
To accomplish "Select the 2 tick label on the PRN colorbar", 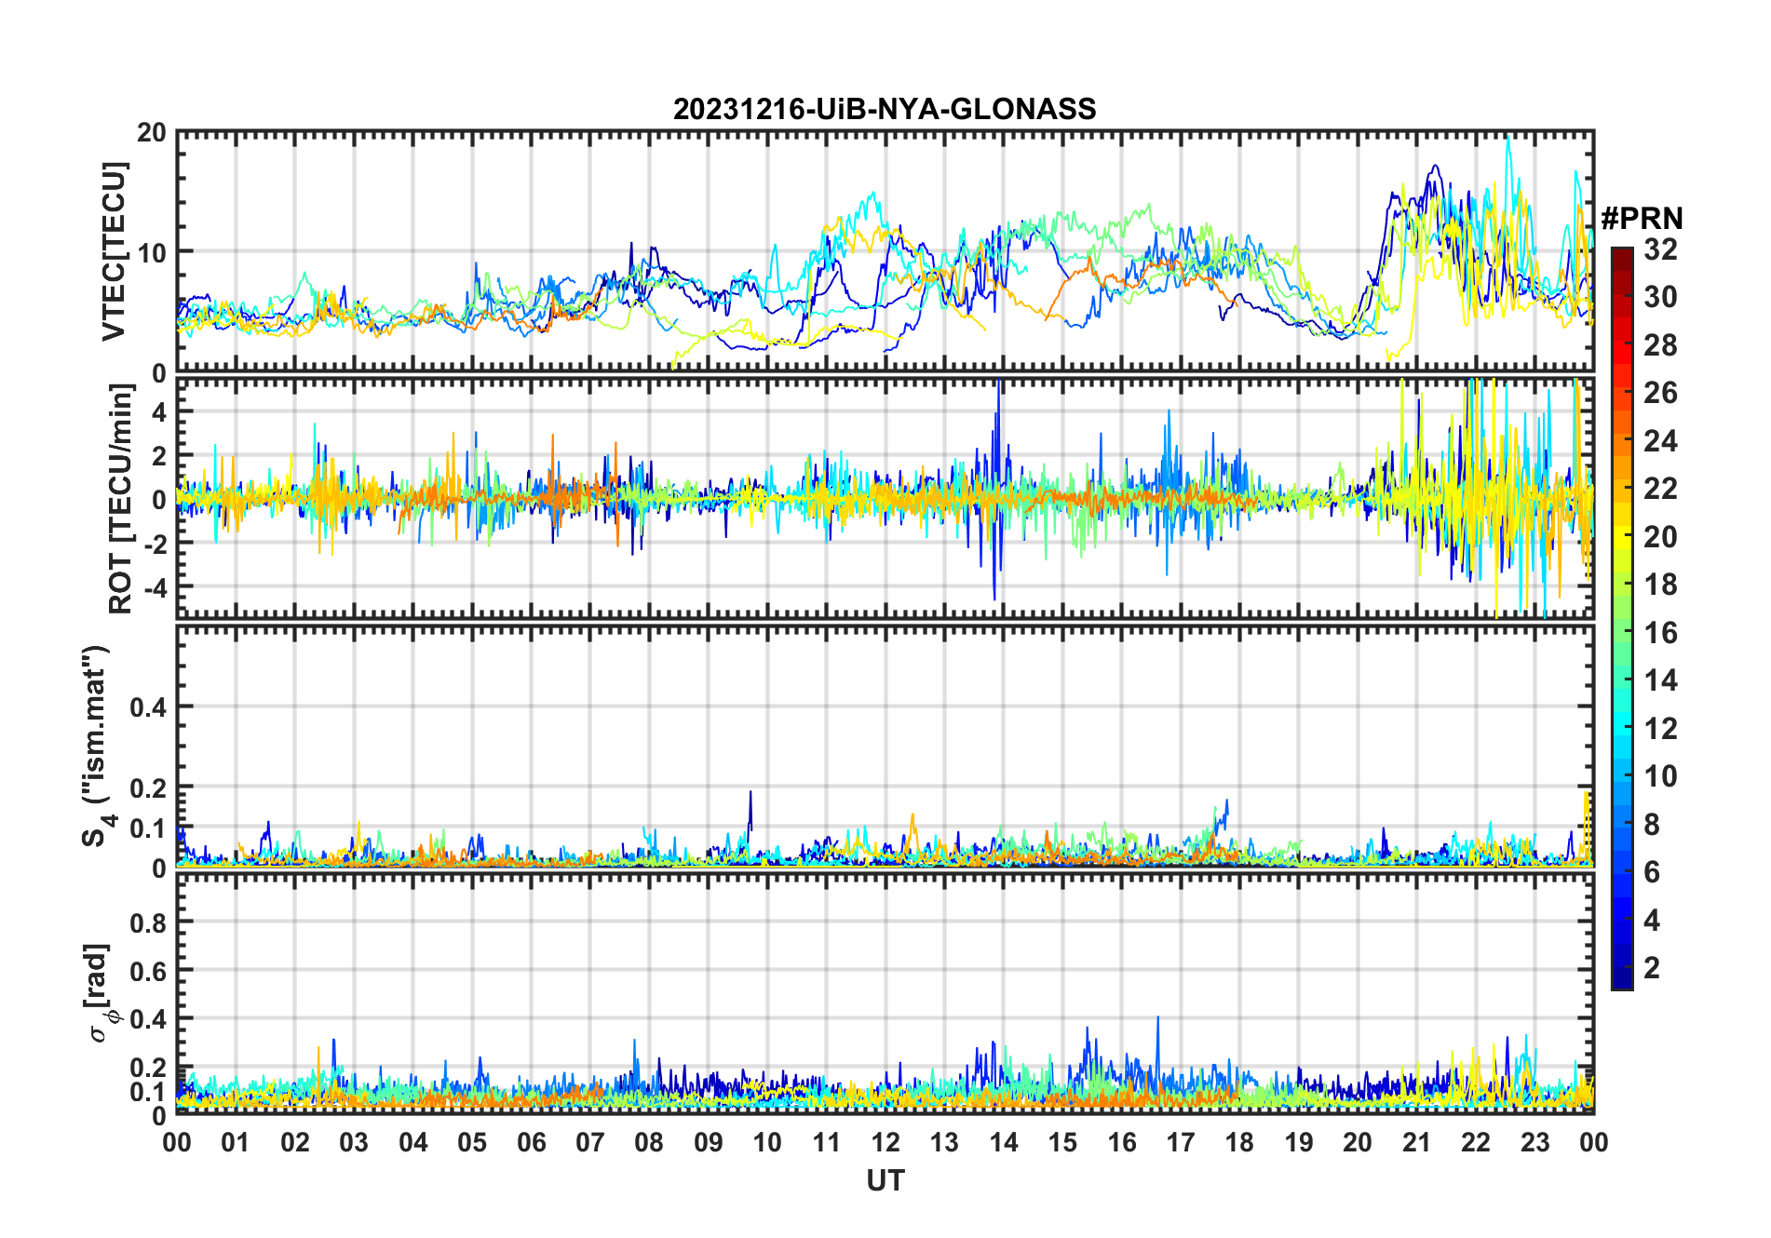I will point(1652,968).
